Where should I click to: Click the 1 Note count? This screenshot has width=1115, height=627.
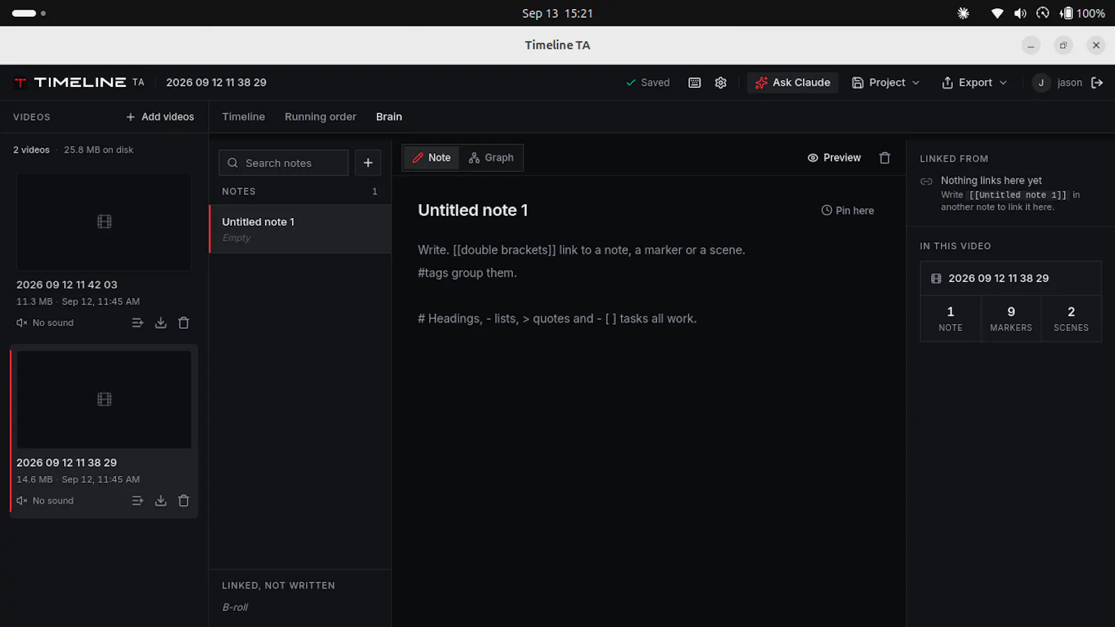click(x=951, y=318)
